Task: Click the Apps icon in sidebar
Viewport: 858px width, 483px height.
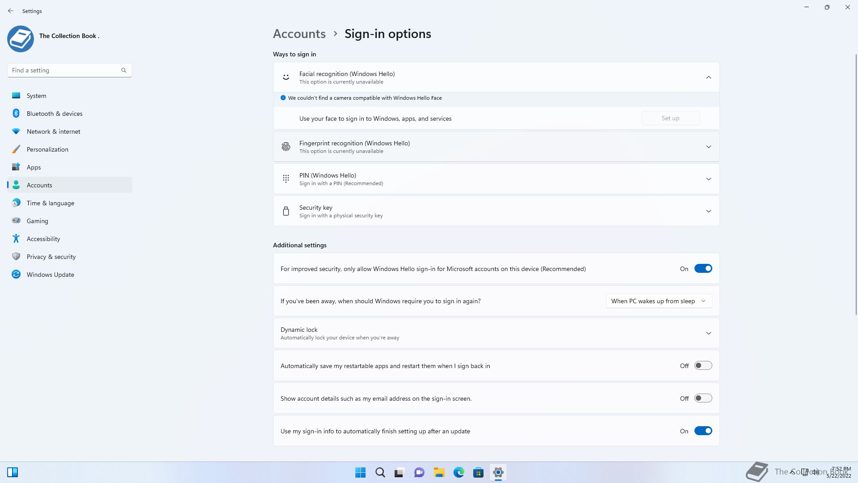Action: click(x=16, y=167)
